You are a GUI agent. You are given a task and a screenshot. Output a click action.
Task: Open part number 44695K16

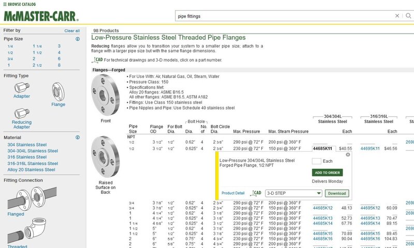(x=370, y=239)
